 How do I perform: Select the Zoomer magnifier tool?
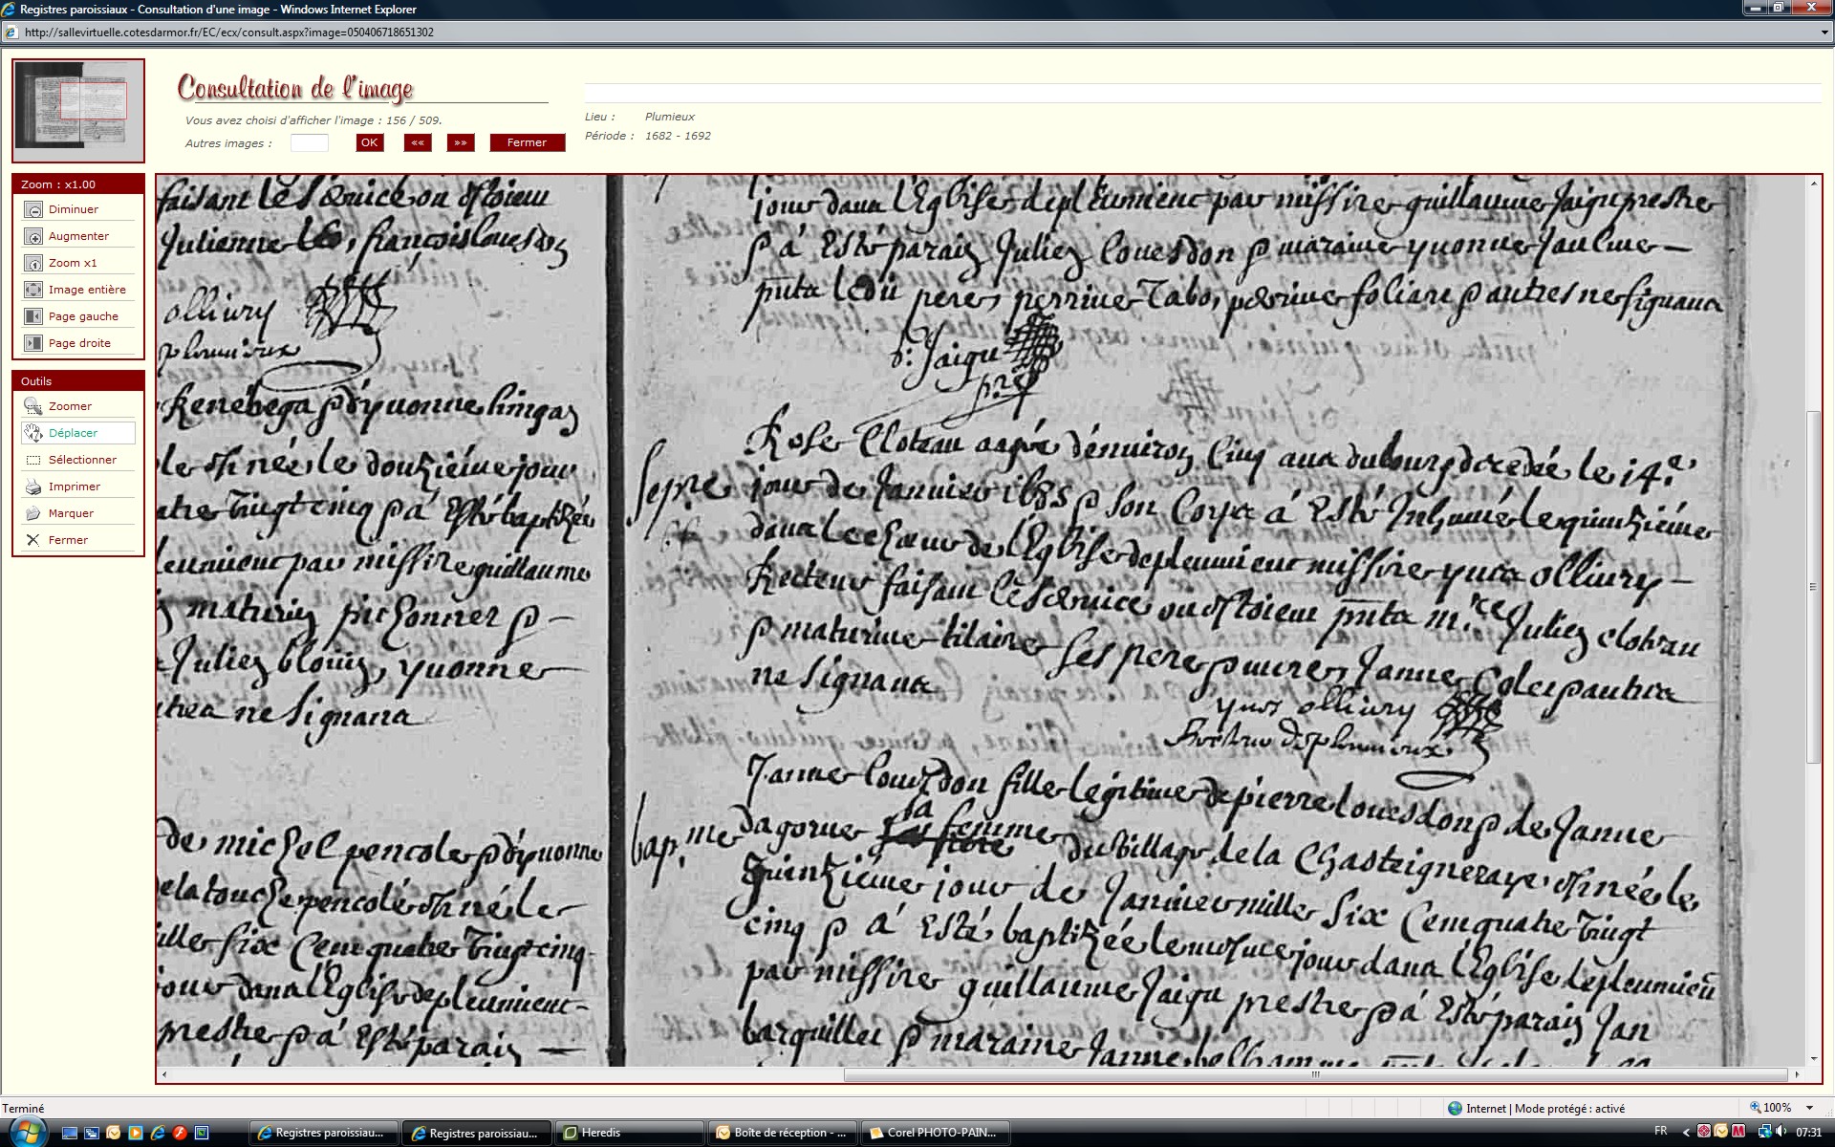tap(33, 407)
